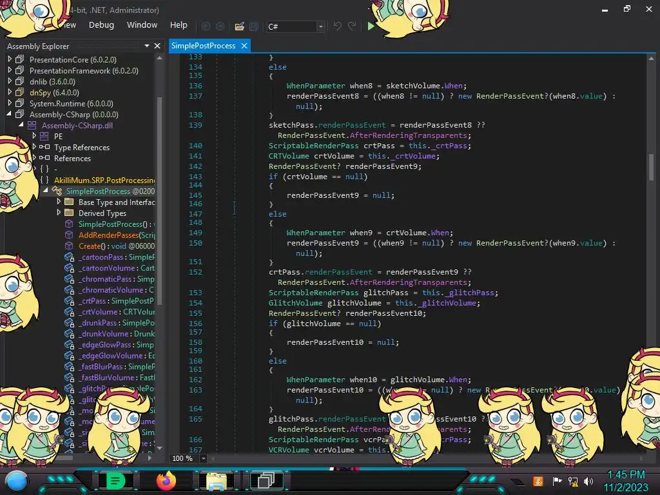The width and height of the screenshot is (660, 495).
Task: Expand the PresentationCore (6.0.2.0) node
Action: pos(10,59)
